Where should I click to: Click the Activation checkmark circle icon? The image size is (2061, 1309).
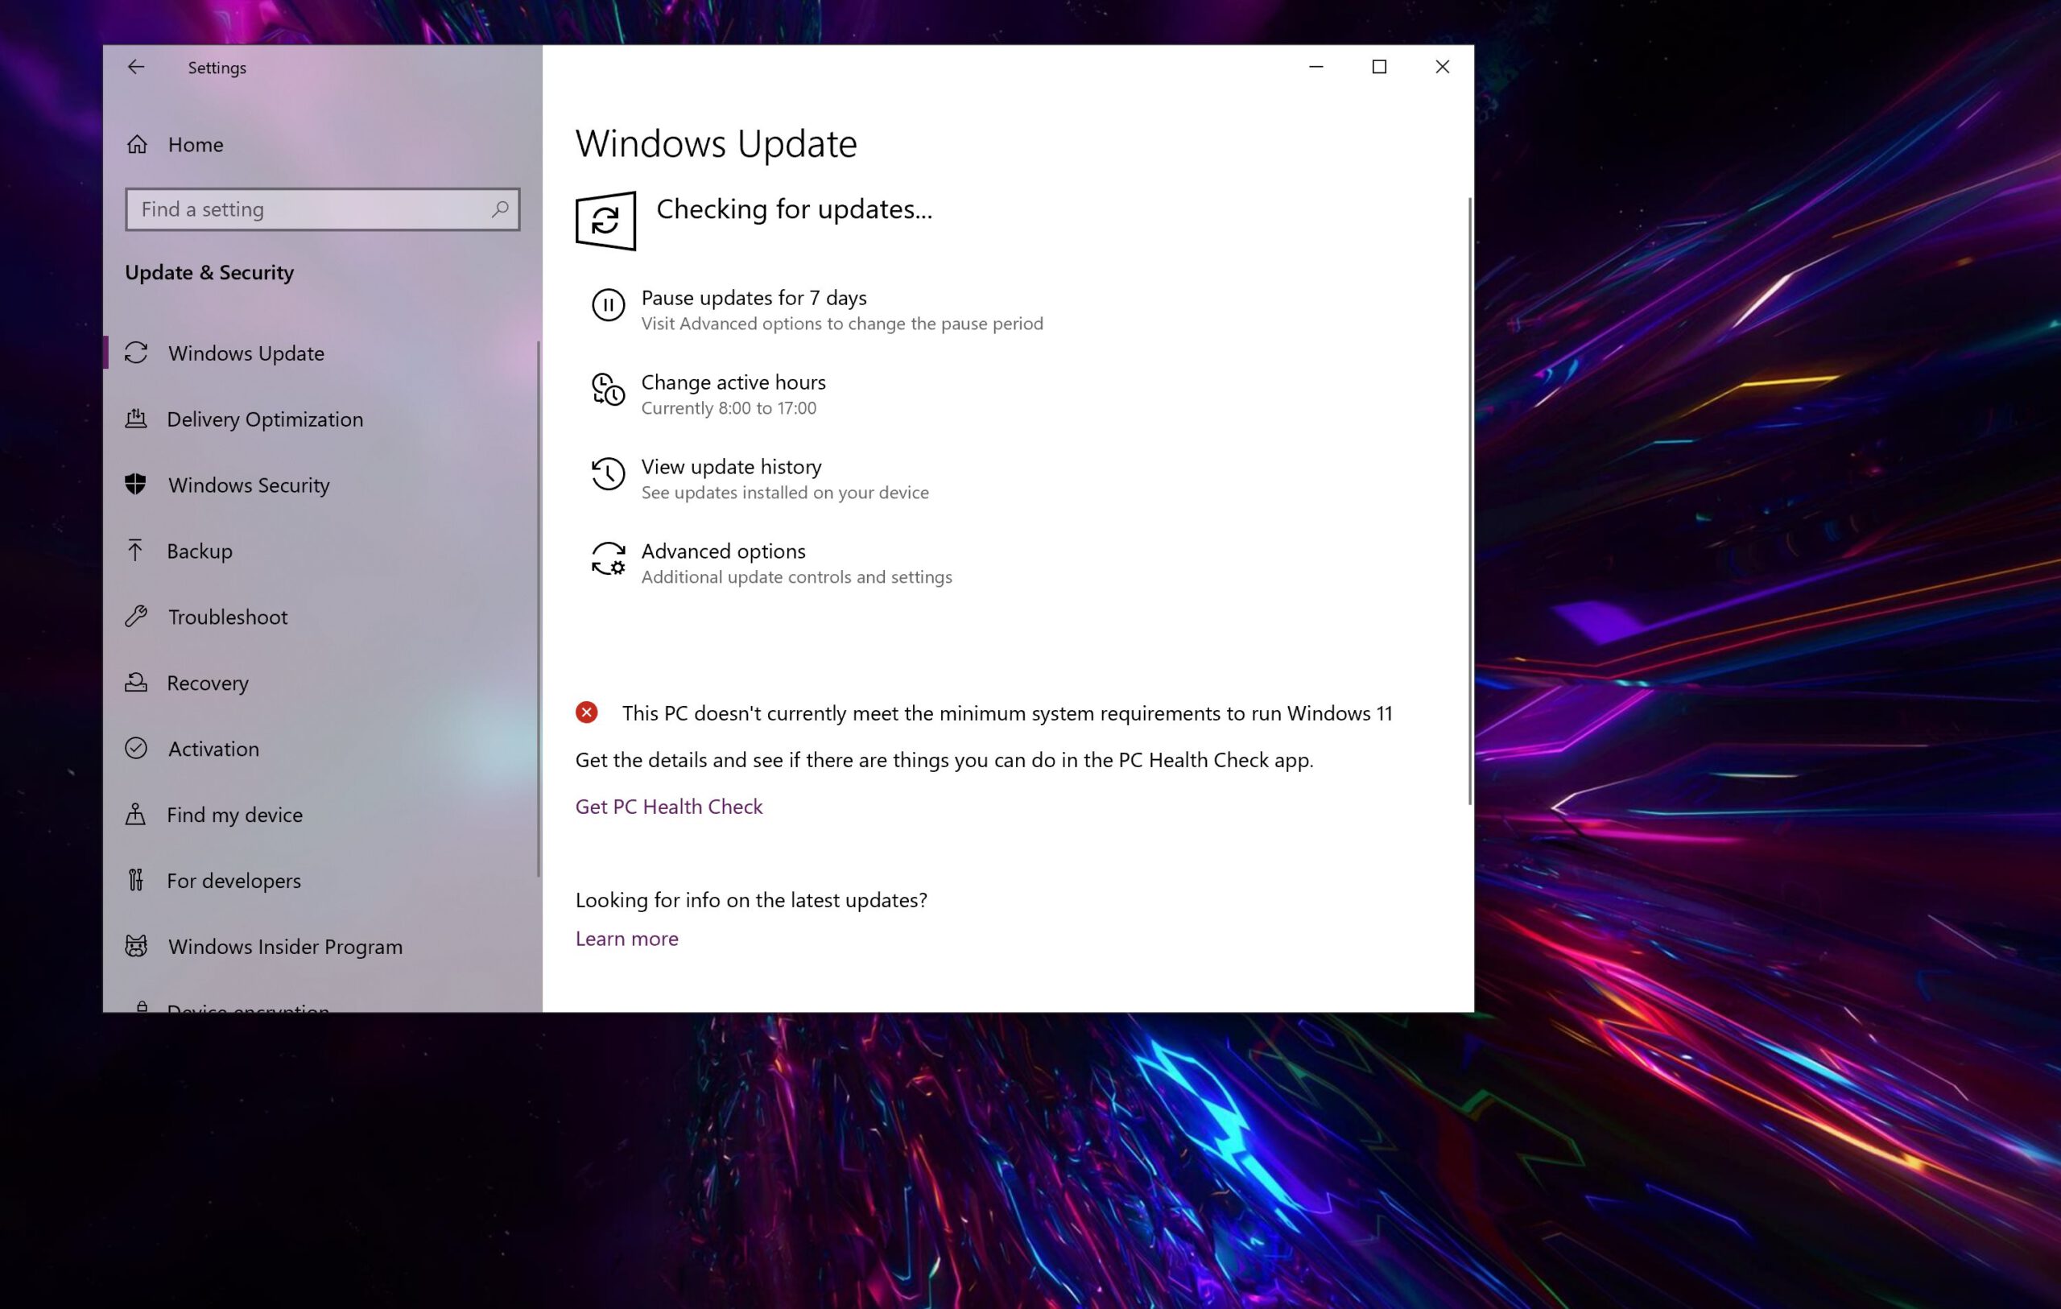tap(136, 748)
